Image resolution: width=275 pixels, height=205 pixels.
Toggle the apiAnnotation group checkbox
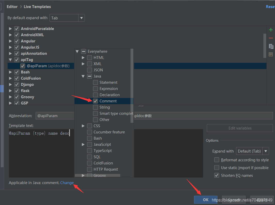17,54
